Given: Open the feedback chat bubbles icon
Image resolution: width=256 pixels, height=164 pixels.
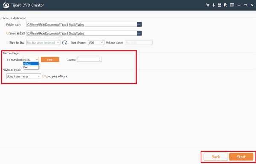Looking at the screenshot, I should coord(226,5).
